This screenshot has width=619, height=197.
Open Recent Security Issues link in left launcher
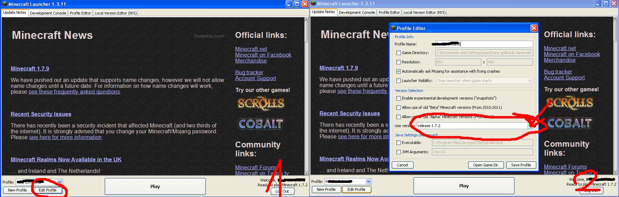41,114
